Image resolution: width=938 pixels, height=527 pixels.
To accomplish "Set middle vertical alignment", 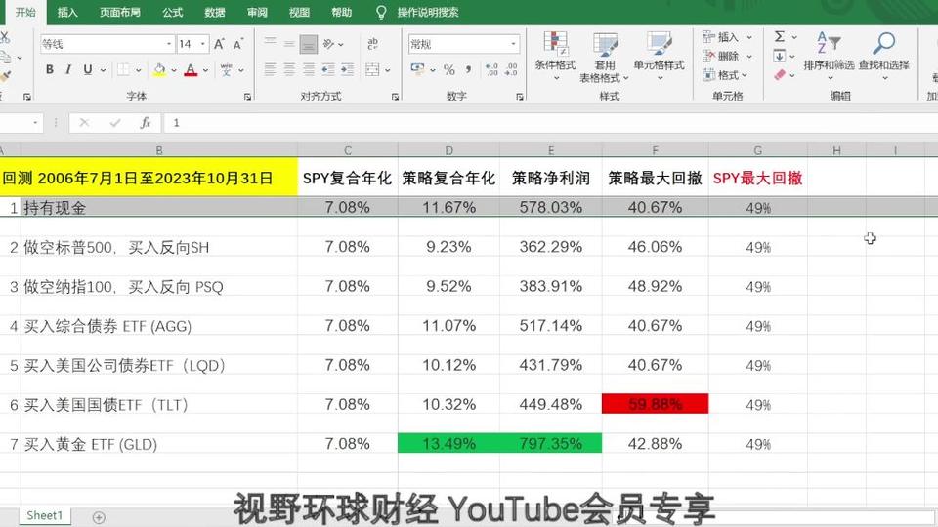I will point(289,44).
